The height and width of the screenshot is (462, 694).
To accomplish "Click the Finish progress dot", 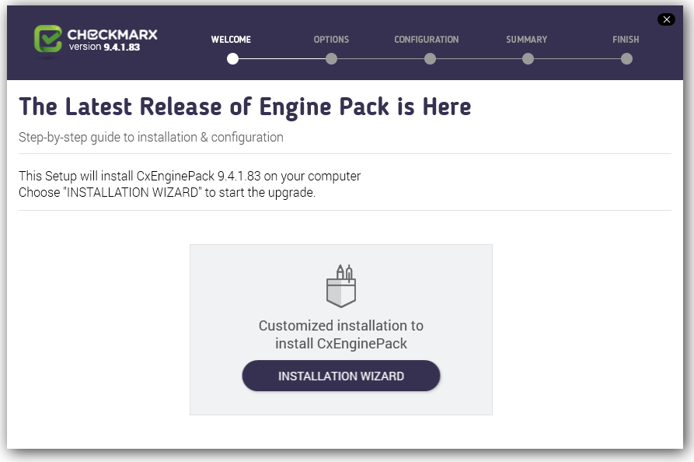I will coord(626,58).
